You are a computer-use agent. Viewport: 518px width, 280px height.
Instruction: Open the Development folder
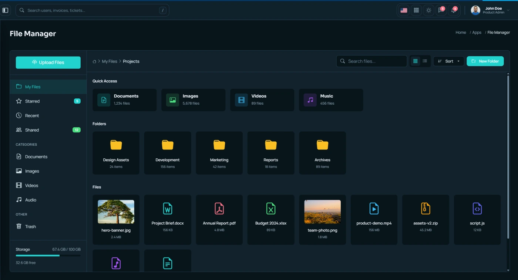point(168,153)
